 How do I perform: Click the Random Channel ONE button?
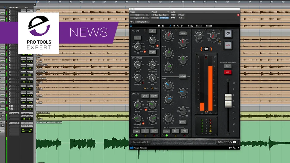click(228, 66)
